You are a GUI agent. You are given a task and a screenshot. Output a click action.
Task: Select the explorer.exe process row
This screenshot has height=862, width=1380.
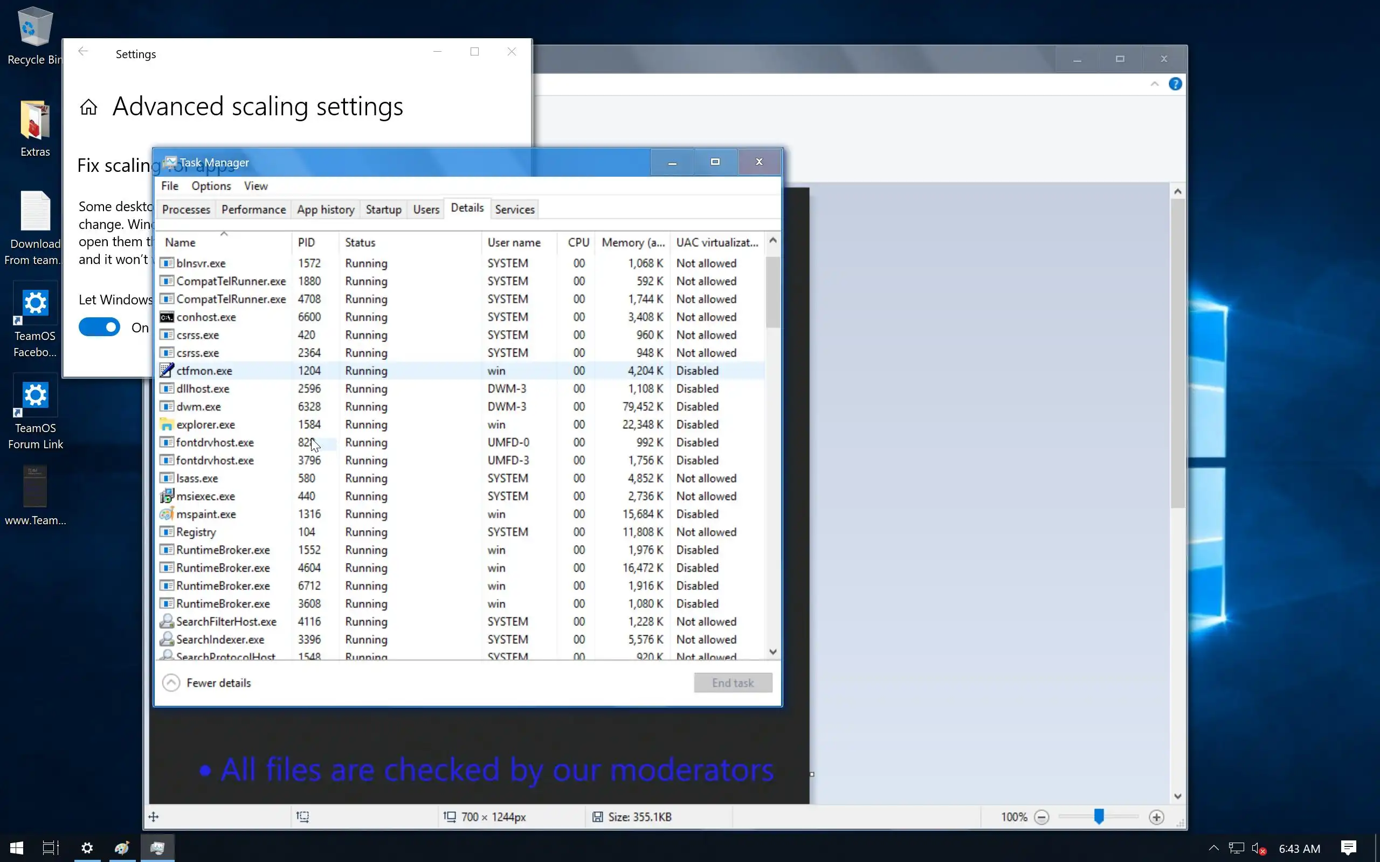(x=205, y=425)
